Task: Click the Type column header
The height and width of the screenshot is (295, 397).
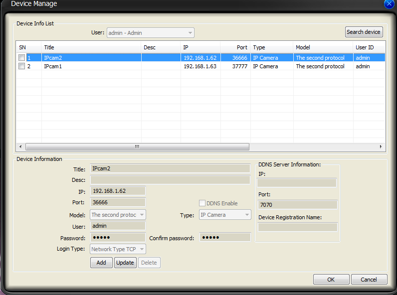Action: click(272, 47)
